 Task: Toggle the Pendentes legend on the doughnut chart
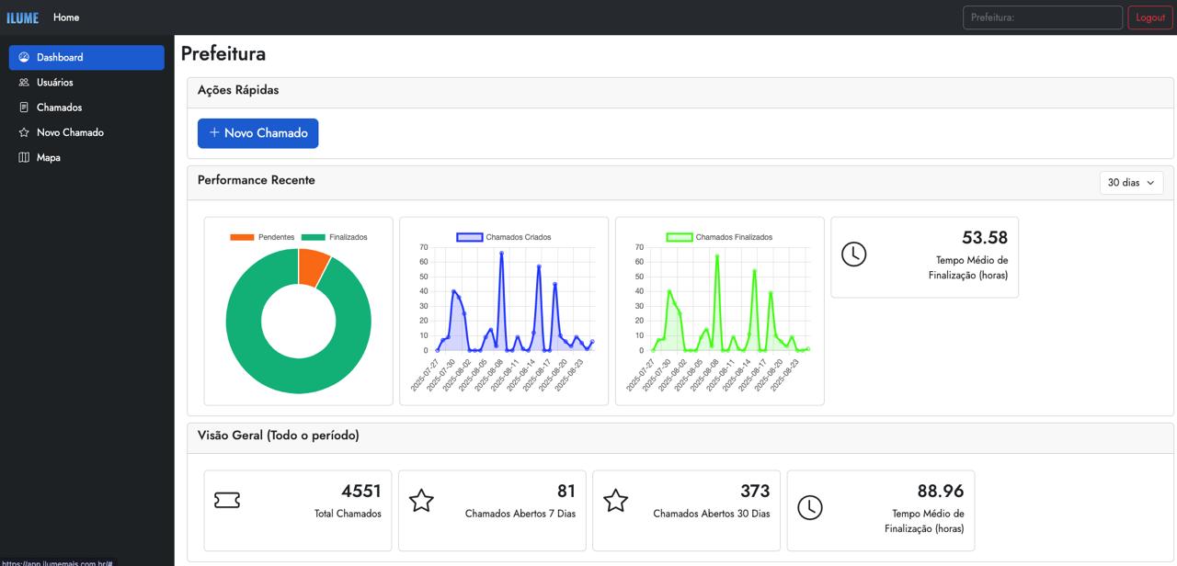[x=273, y=236]
